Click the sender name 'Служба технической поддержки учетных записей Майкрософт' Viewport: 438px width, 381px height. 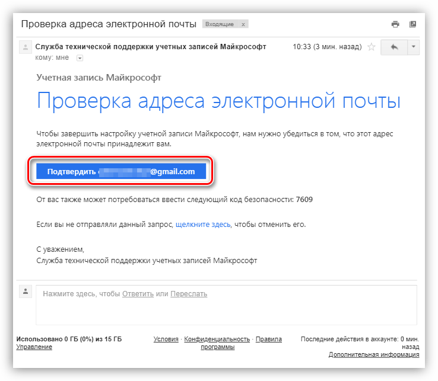point(151,47)
